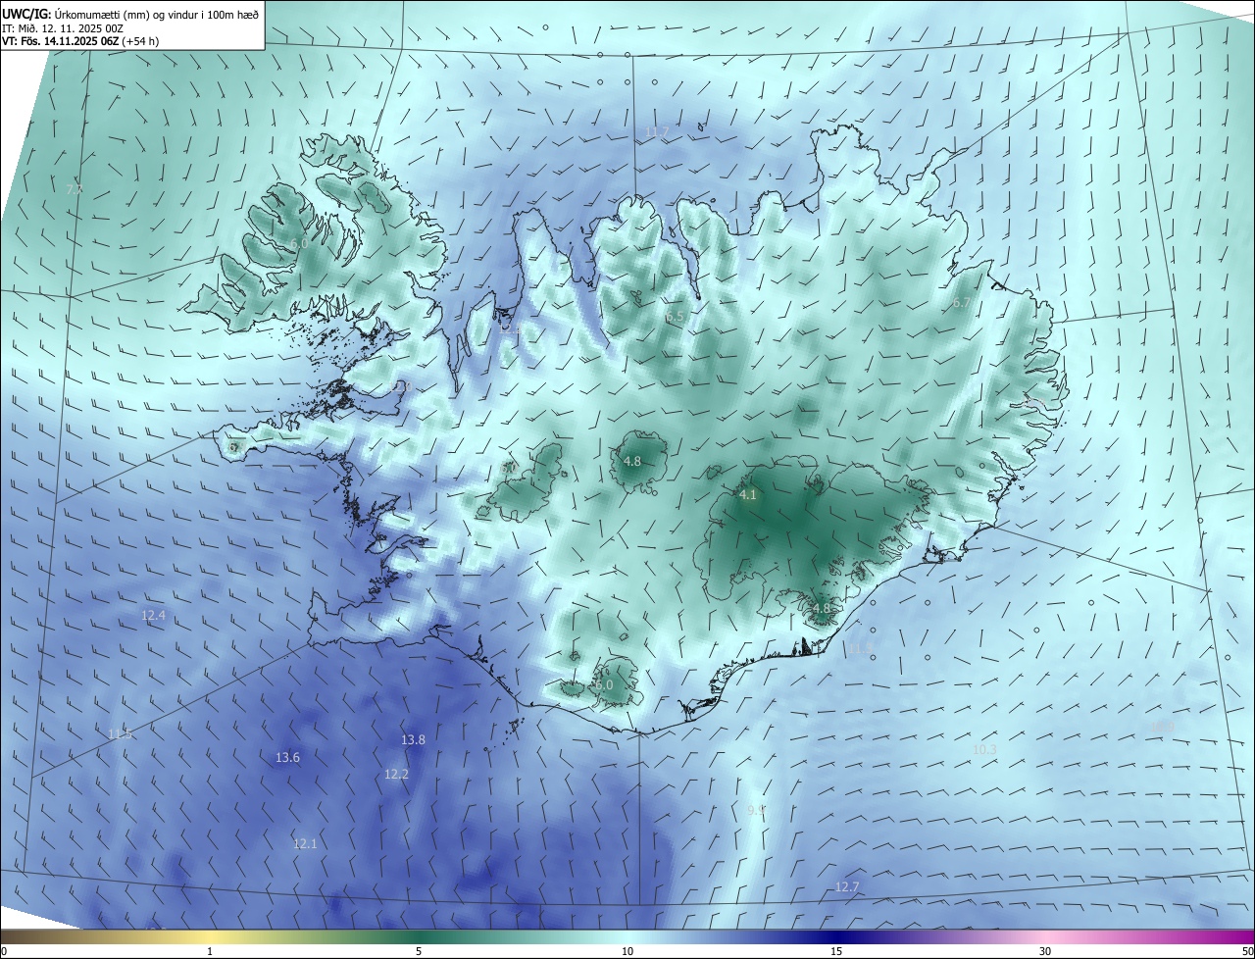Click the 11.7 value north of Iceland
Screen dimensions: 1255x959
(657, 132)
